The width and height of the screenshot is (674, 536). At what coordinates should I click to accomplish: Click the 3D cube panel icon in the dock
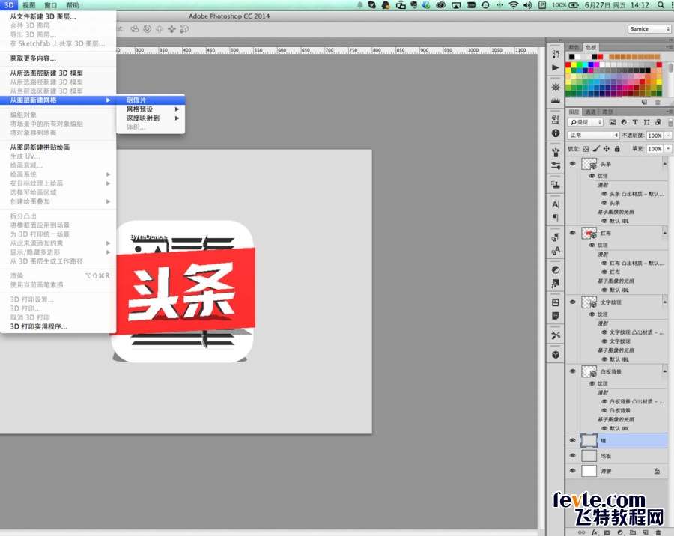[556, 354]
